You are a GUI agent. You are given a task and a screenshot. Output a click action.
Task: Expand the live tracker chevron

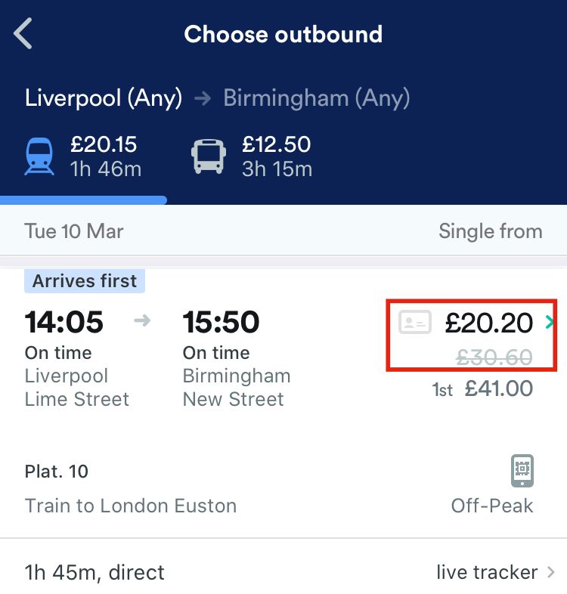coord(552,573)
